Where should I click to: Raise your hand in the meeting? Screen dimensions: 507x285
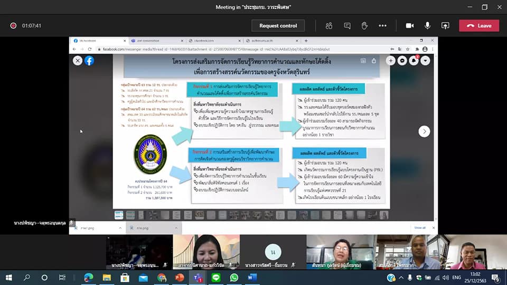(x=364, y=25)
